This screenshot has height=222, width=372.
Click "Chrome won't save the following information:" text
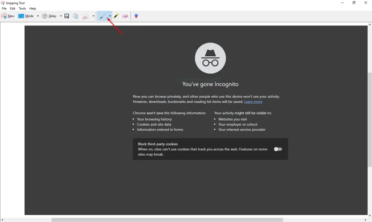(169, 113)
